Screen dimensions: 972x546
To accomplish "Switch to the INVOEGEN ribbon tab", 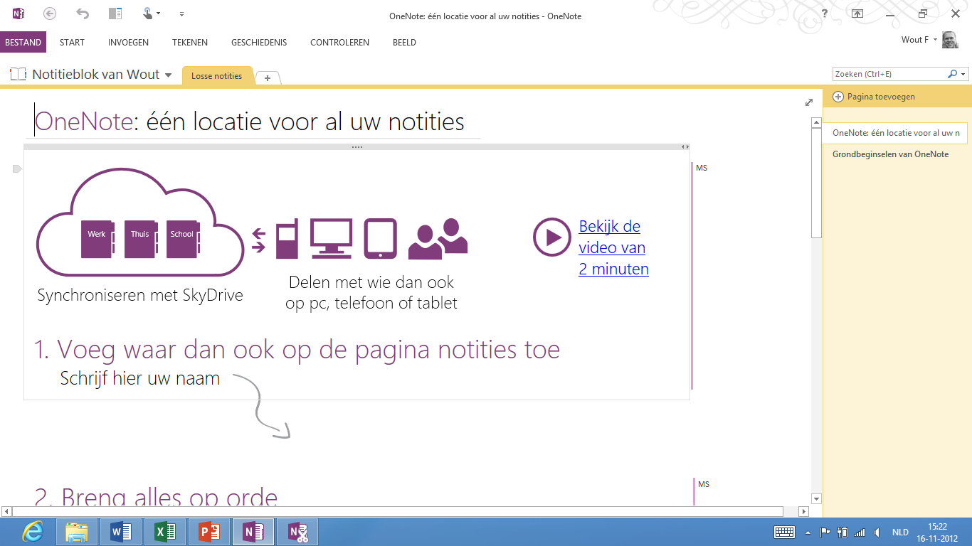I will click(128, 42).
